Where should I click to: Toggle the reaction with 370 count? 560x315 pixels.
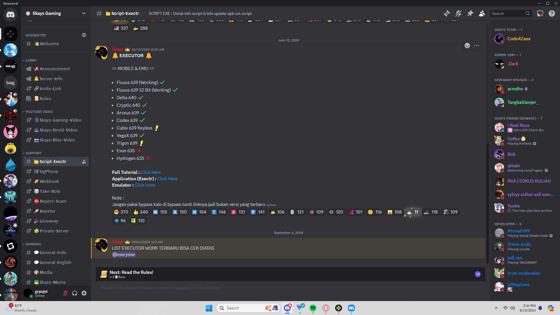coord(121,212)
